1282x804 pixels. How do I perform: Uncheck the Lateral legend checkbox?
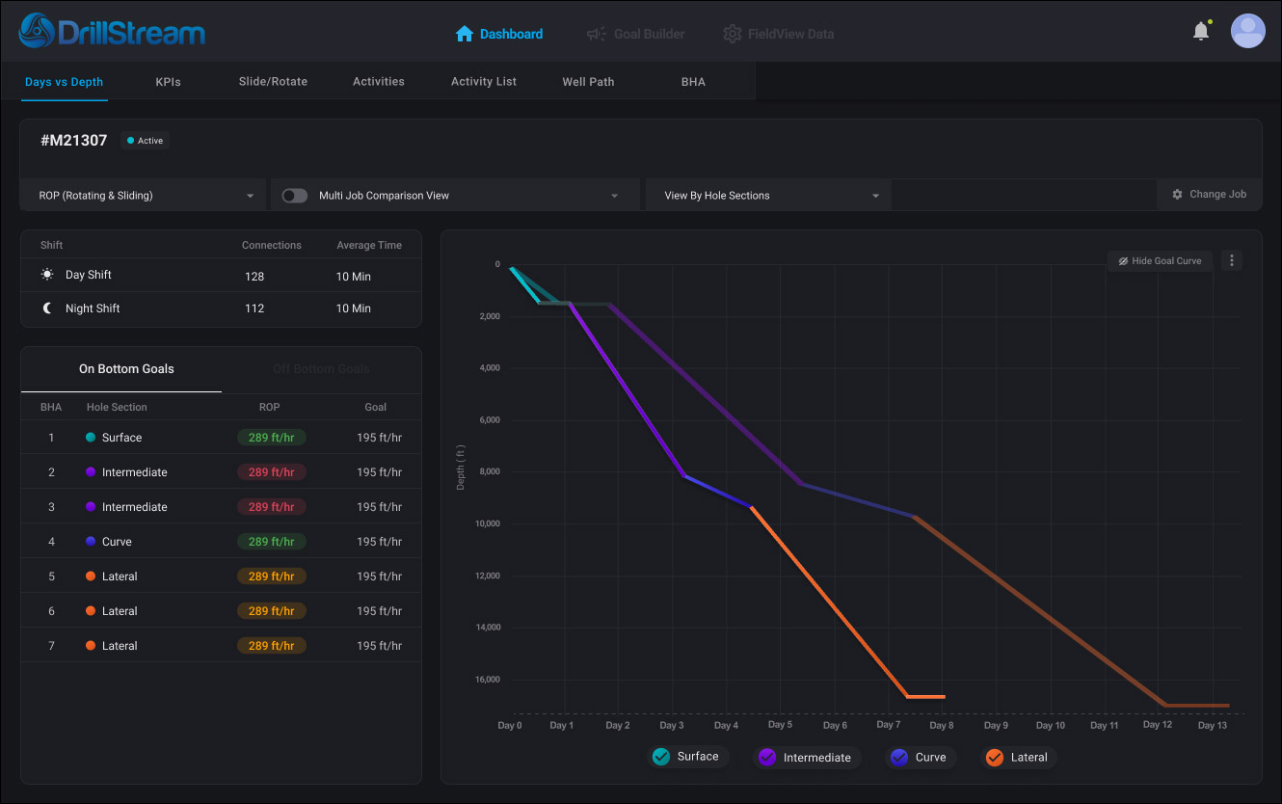click(x=994, y=758)
